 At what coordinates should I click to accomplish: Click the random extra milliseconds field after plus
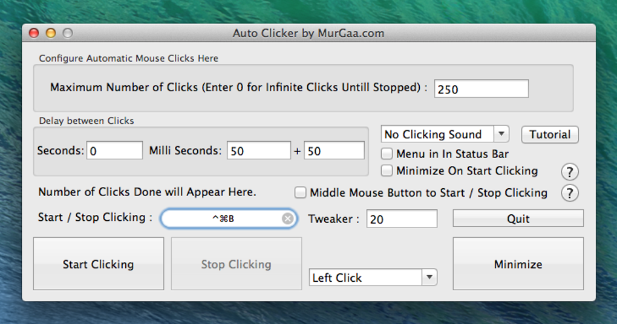[x=335, y=151]
